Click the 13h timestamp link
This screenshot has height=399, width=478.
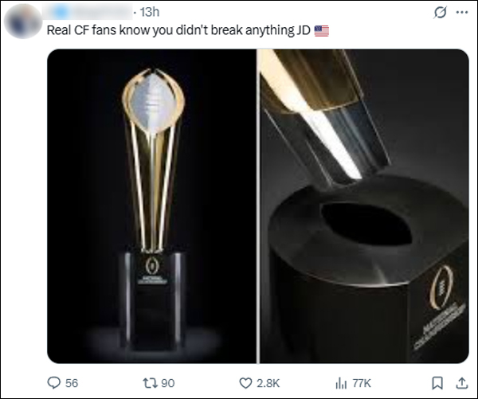click(x=149, y=12)
